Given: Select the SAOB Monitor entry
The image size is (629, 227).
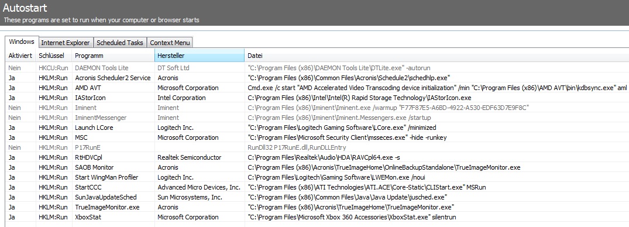Looking at the screenshot, I should pos(94,167).
